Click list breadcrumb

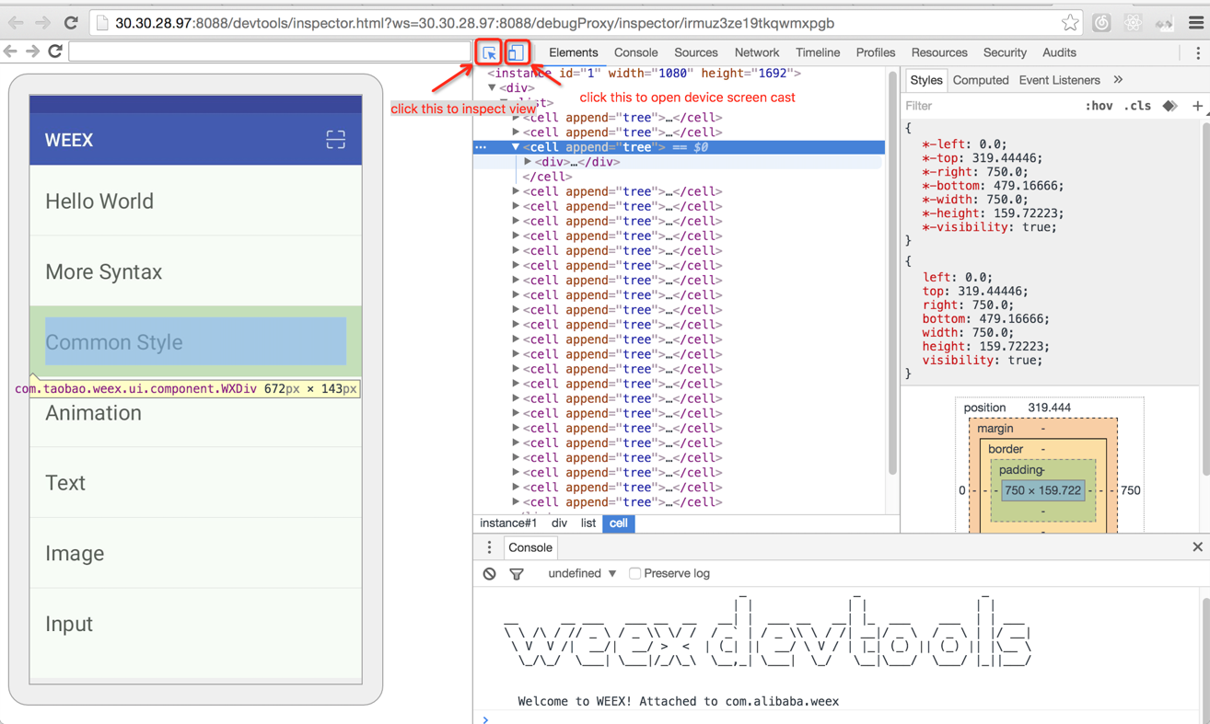coord(588,523)
